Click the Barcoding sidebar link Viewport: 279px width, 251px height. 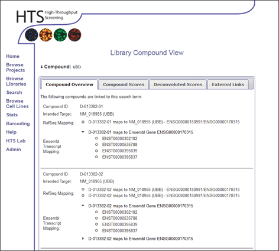pos(18,123)
